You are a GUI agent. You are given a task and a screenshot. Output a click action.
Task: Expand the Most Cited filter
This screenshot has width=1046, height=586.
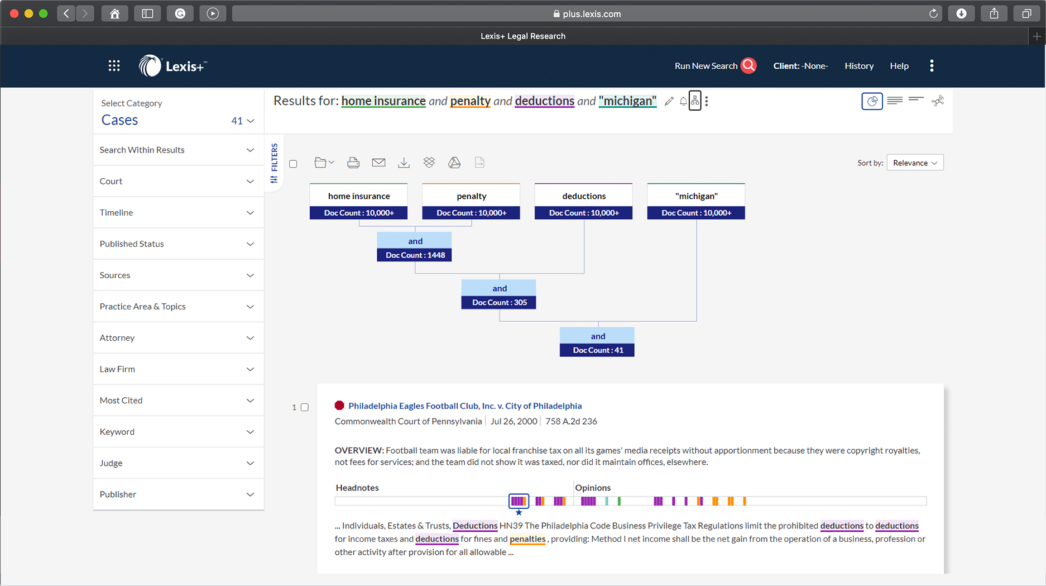[178, 400]
